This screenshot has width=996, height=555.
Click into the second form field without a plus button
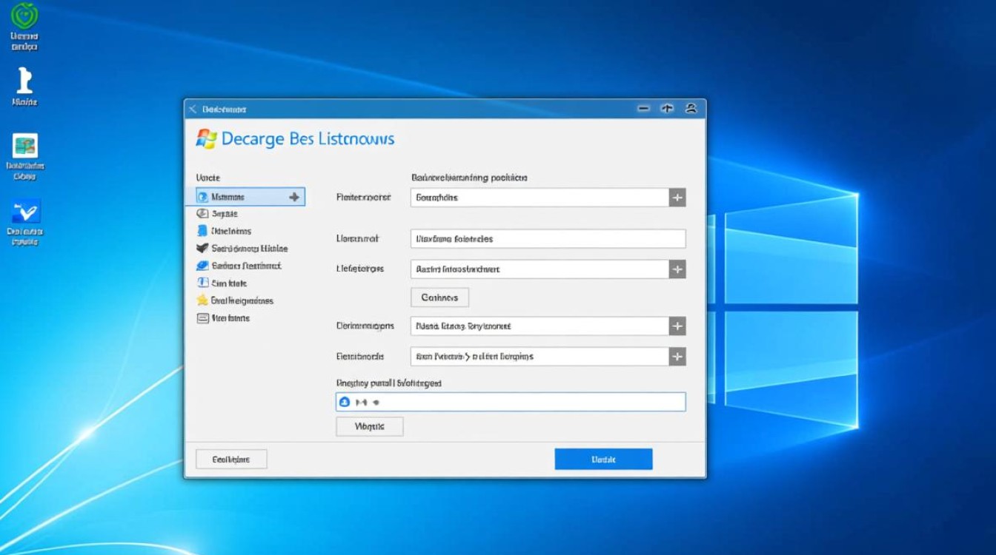pyautogui.click(x=547, y=239)
